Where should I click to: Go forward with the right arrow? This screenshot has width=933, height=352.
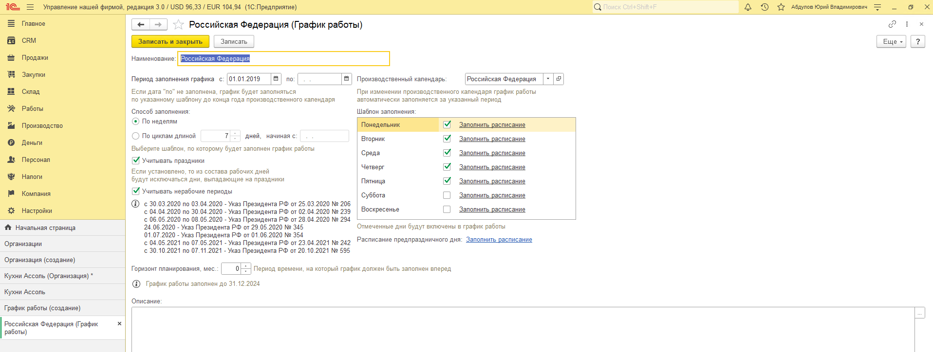[x=158, y=25]
